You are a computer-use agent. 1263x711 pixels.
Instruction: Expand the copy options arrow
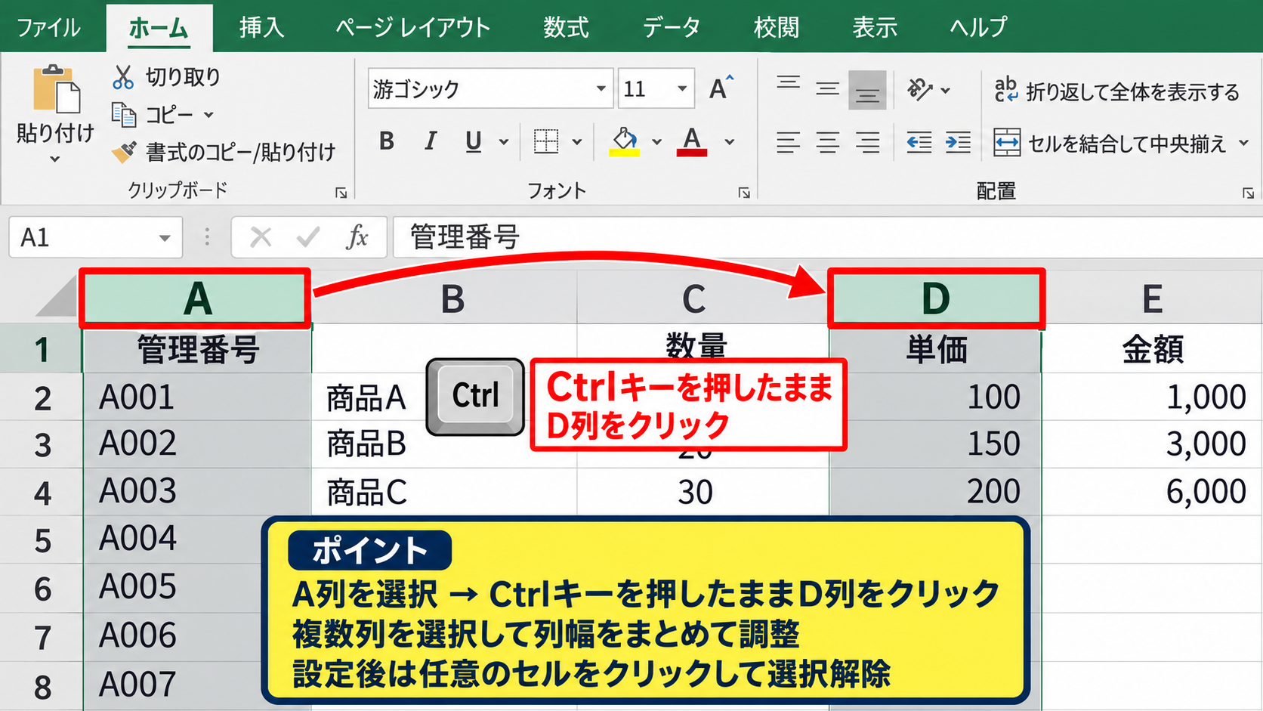[x=208, y=116]
